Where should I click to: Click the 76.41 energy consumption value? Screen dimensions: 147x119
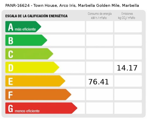coord(99,82)
